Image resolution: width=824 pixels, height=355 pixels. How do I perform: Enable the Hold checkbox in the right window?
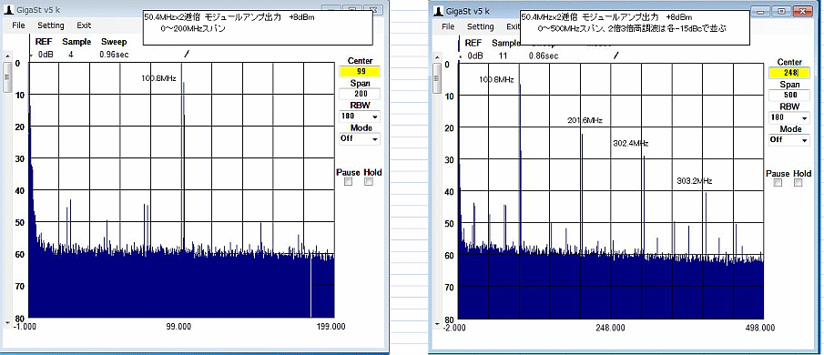[799, 183]
